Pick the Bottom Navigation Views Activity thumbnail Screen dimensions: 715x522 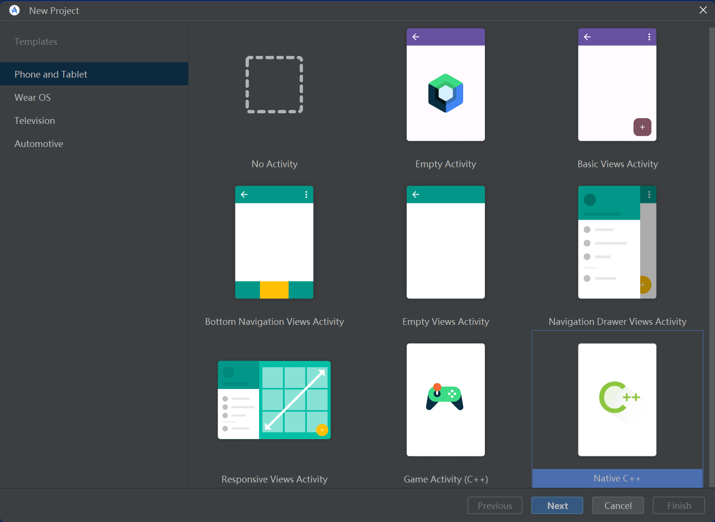pyautogui.click(x=274, y=242)
